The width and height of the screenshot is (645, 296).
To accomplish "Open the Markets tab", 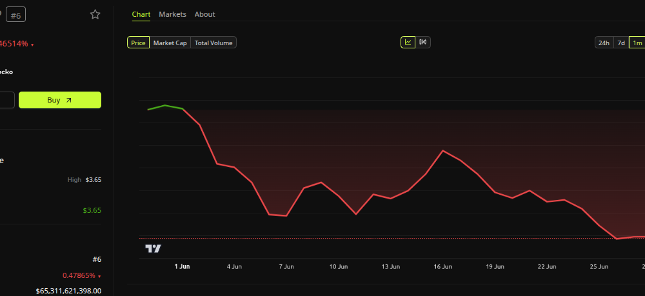I will pyautogui.click(x=172, y=14).
